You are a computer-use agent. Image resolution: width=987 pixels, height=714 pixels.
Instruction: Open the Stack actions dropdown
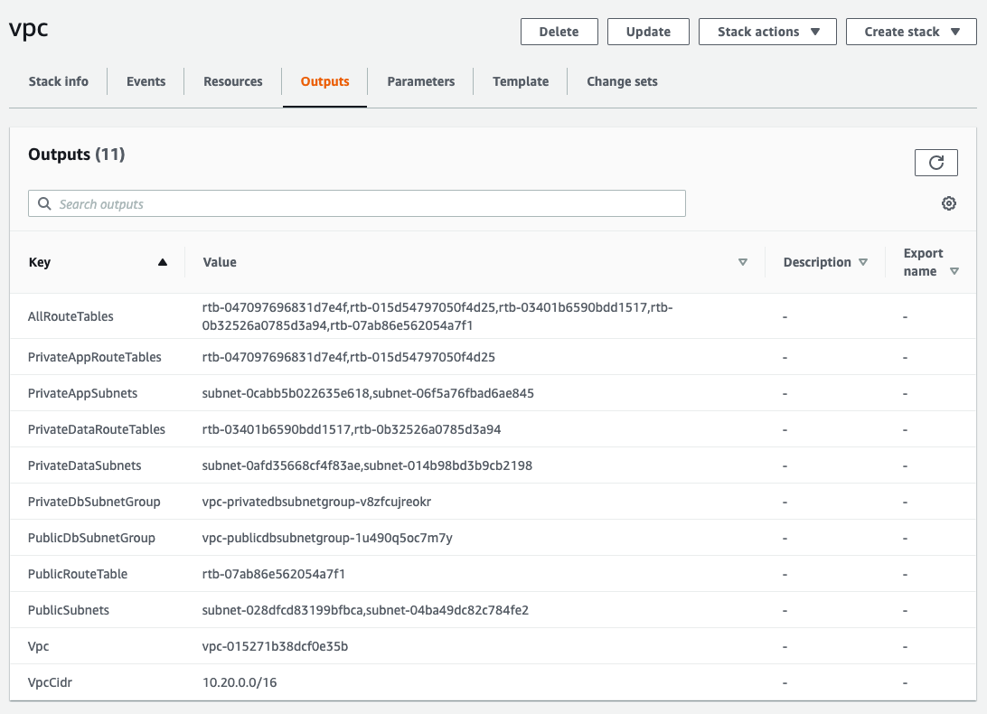(x=767, y=32)
